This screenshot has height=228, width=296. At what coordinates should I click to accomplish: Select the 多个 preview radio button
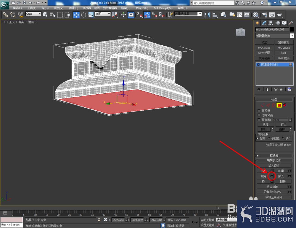[x=283, y=138]
